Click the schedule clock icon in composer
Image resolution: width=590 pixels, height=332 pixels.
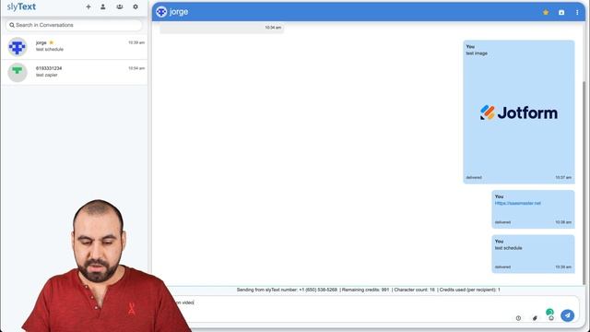point(518,318)
